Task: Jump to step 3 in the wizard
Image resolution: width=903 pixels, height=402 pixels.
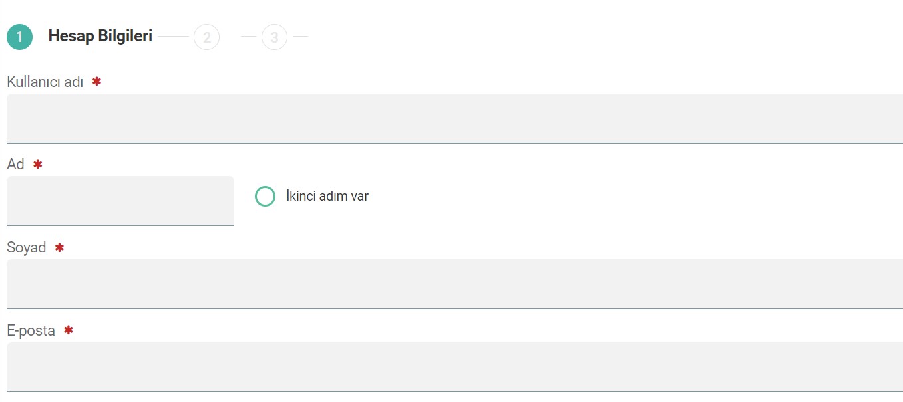Action: [x=274, y=37]
